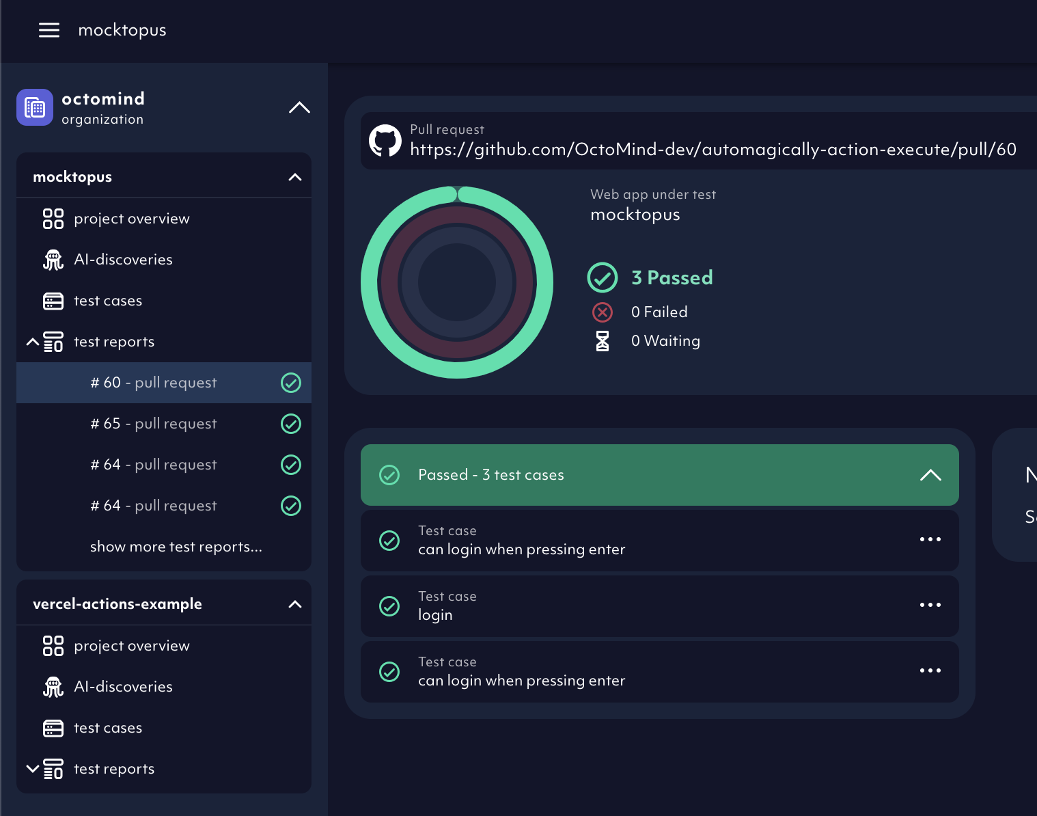Collapse the mocktopus project section
Image resolution: width=1037 pixels, height=816 pixels.
point(295,177)
